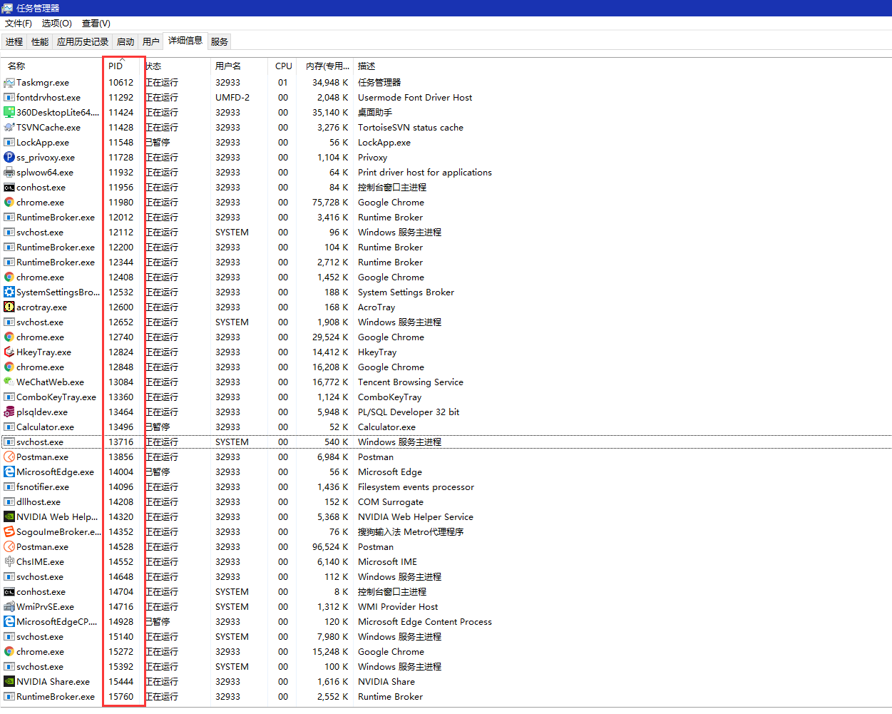Click Chrome icon in PID 15272 row
The height and width of the screenshot is (714, 892).
[9, 652]
